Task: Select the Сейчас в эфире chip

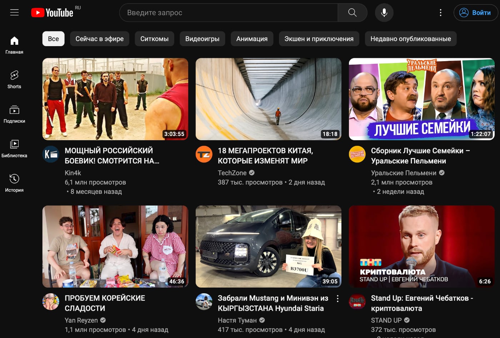Action: pyautogui.click(x=100, y=39)
